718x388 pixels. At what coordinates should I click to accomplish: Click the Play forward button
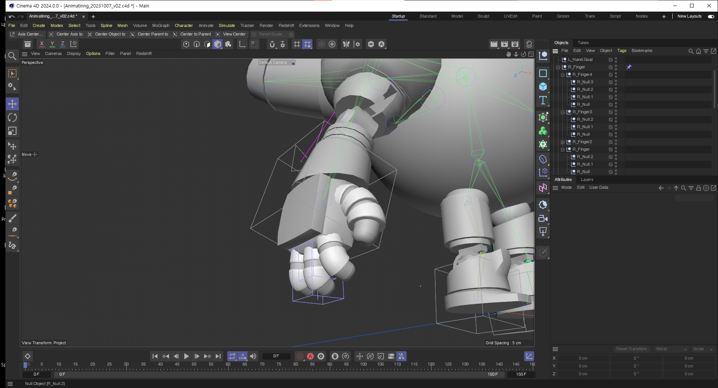[186, 356]
